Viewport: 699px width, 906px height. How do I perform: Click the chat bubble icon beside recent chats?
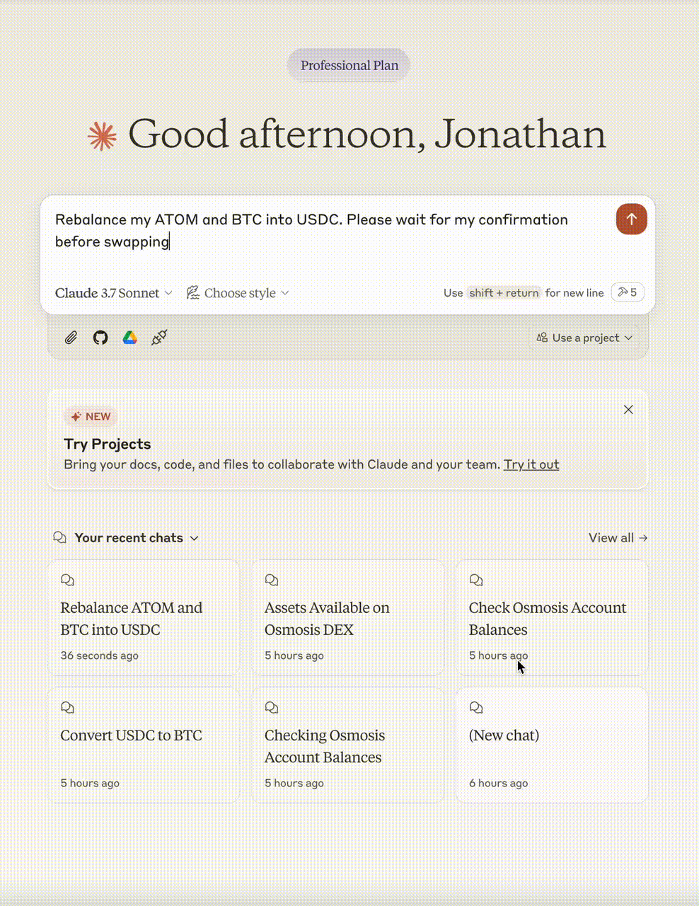point(60,537)
